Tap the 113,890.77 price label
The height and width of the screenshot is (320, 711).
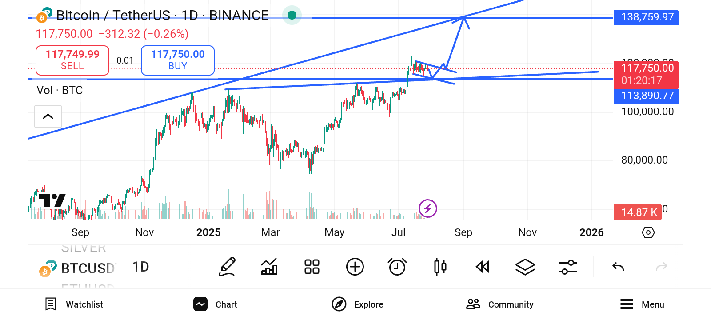pyautogui.click(x=647, y=96)
